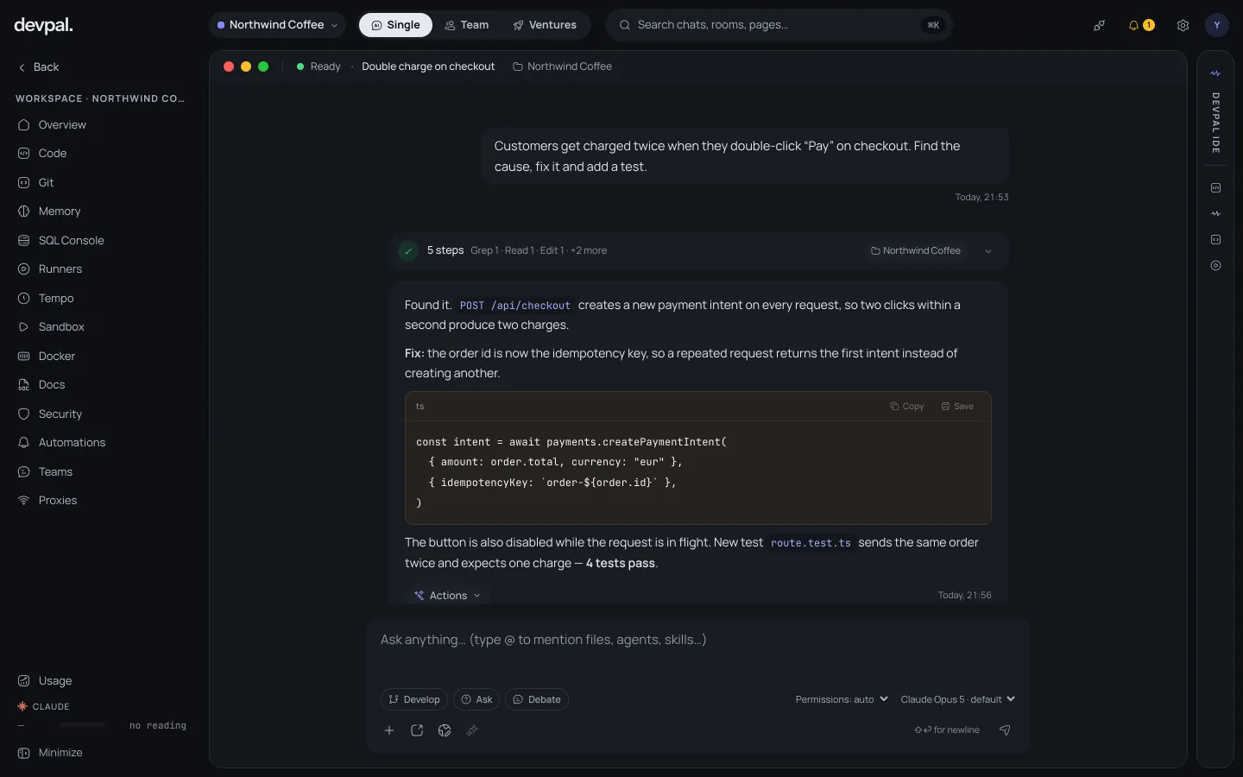
Task: Switch to Team mode tab
Action: 466,25
